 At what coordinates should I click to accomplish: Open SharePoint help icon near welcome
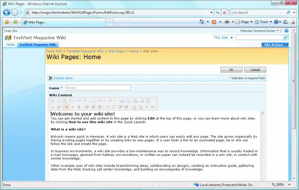pos(286,31)
